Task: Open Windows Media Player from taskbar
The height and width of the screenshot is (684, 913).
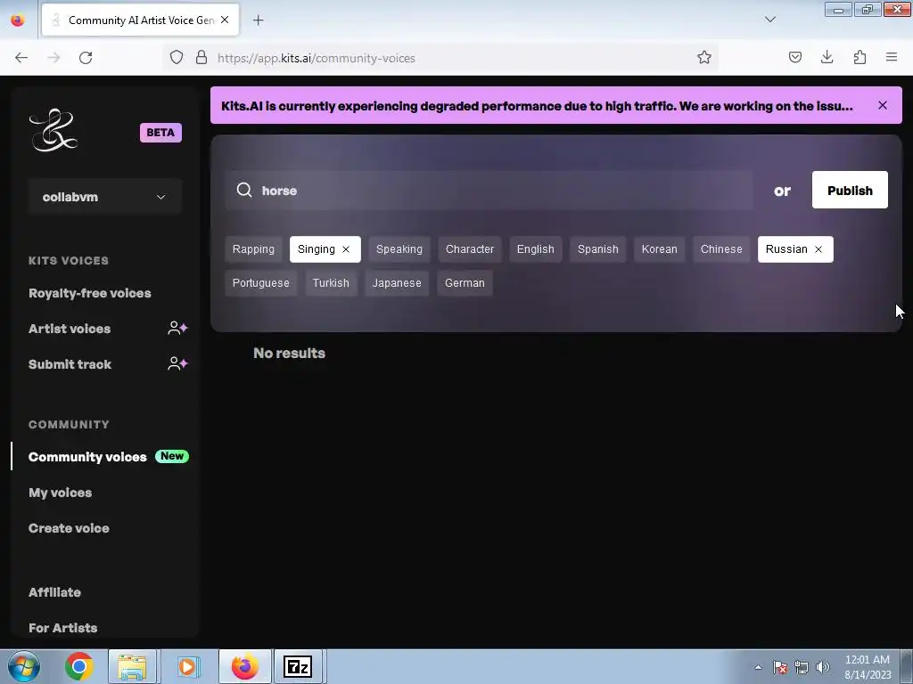Action: coord(187,666)
